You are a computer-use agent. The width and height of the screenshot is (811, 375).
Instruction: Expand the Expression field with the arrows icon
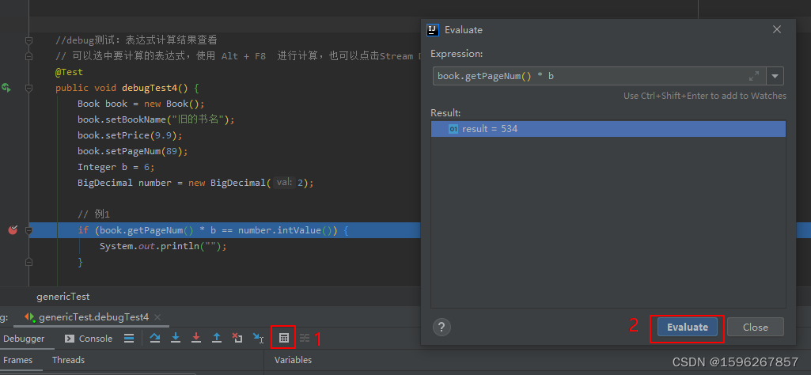[x=754, y=76]
